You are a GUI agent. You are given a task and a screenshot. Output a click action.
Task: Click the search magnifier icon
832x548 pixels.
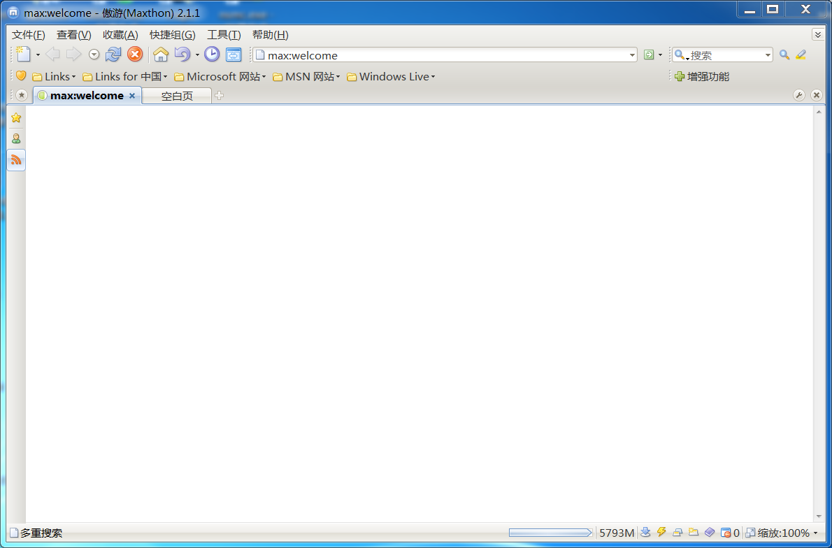(x=784, y=55)
